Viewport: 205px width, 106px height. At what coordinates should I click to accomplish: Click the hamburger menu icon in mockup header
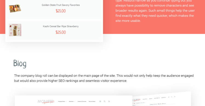click(100, 101)
